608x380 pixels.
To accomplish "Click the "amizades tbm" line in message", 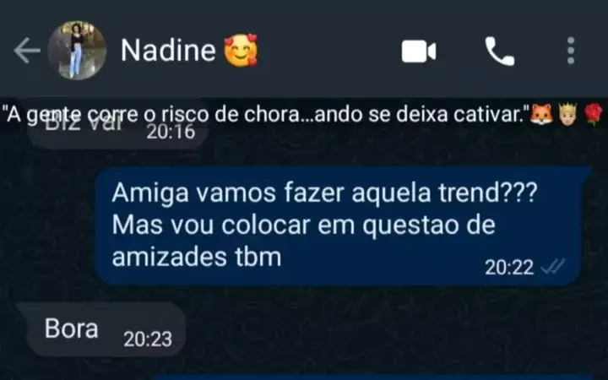I will (197, 257).
